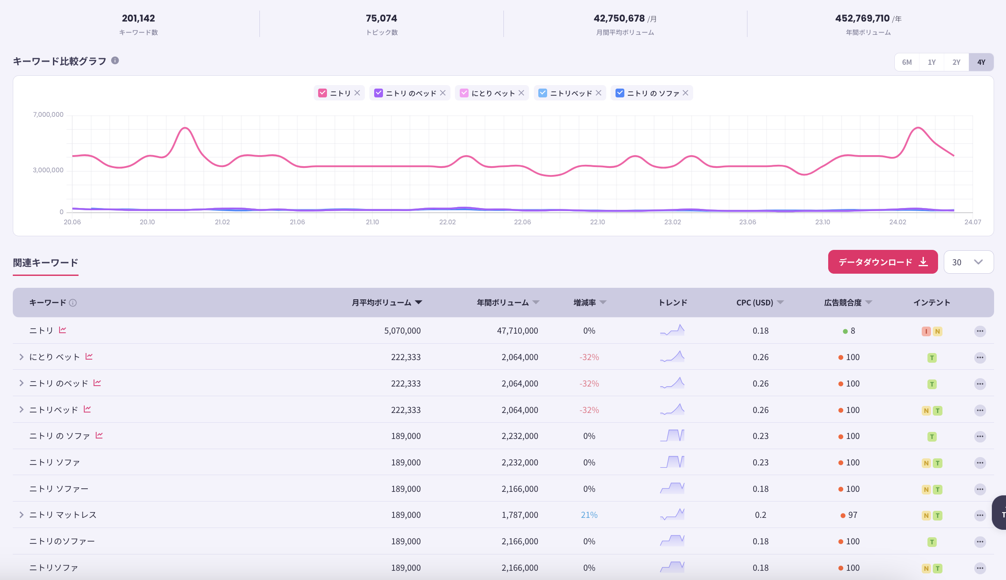
Task: Toggle ニトリ の ソファ legend checkbox
Action: (x=619, y=93)
